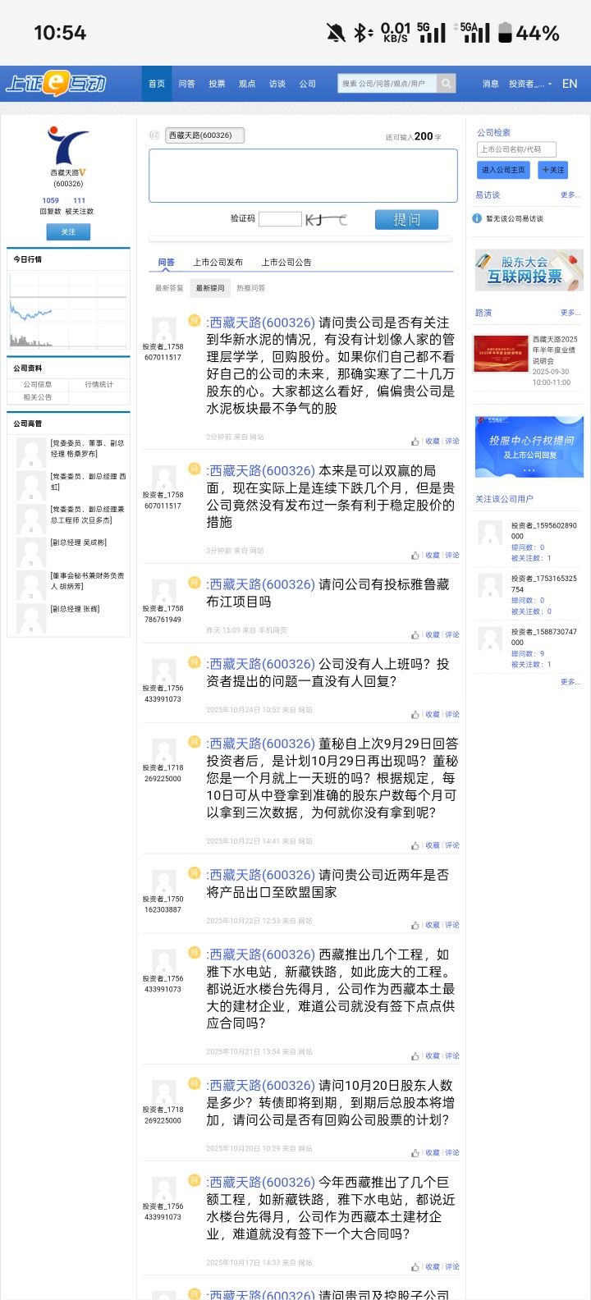The width and height of the screenshot is (591, 1300).
Task: Show 最新提问 list
Action: (x=210, y=288)
